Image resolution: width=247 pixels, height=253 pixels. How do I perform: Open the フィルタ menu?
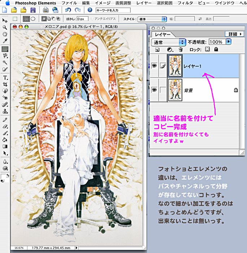coord(185,3)
